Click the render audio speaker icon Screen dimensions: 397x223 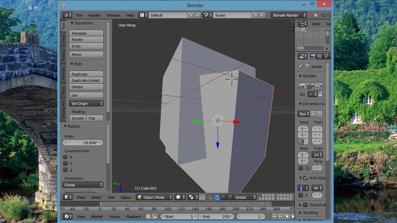[x=318, y=86]
